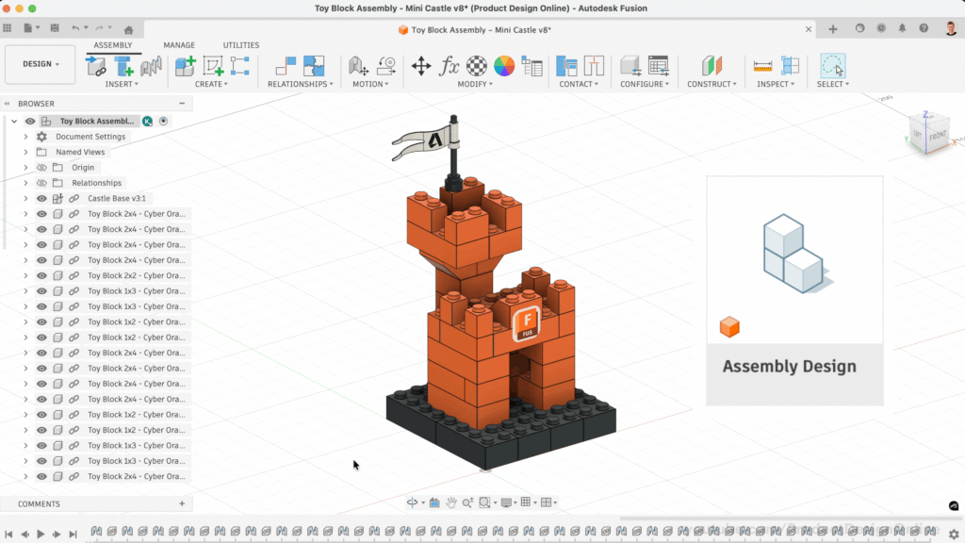Expand the Document Settings node
Image resolution: width=965 pixels, height=543 pixels.
pos(25,137)
